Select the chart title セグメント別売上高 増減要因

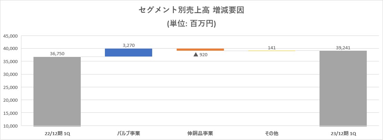[191, 10]
